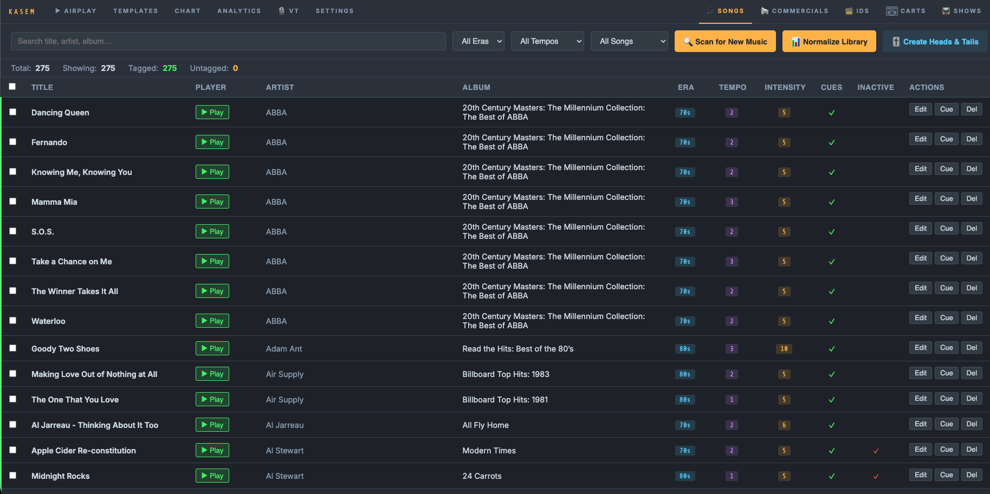
Task: Open the Templates menu item
Action: click(135, 11)
